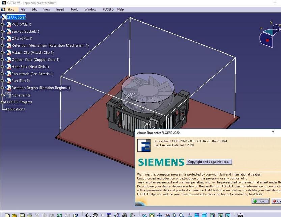Expand the Copper Core node

2,60
